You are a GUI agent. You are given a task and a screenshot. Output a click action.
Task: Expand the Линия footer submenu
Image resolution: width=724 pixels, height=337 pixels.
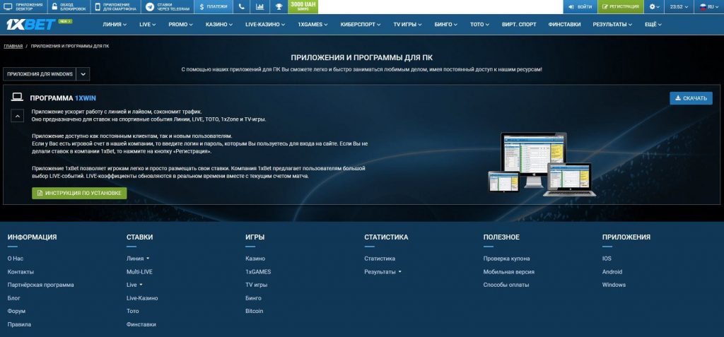coord(138,259)
